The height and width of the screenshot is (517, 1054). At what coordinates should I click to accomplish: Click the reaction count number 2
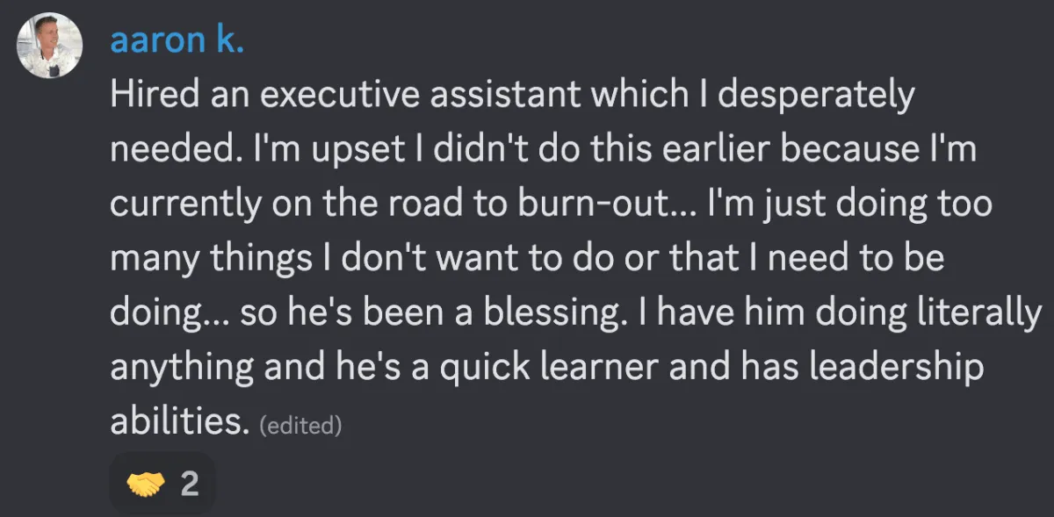(x=189, y=484)
